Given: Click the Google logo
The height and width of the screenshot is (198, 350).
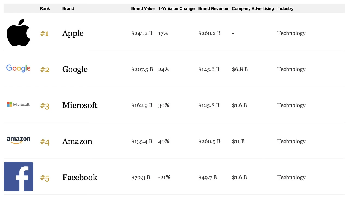Looking at the screenshot, I should pos(18,68).
